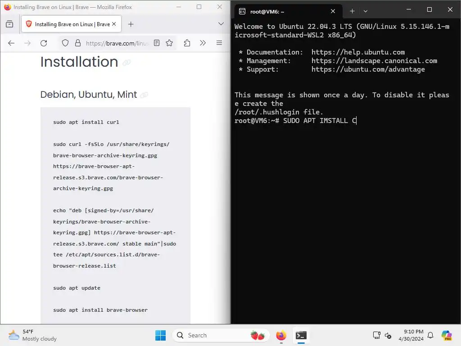List all Firefox tabs dropdown
The image size is (461, 346).
(221, 24)
